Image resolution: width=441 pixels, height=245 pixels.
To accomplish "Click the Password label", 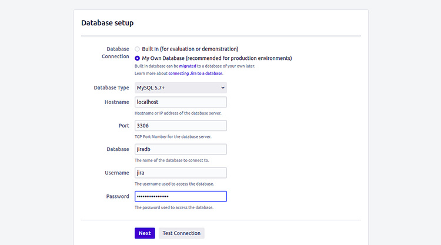I will 118,196.
